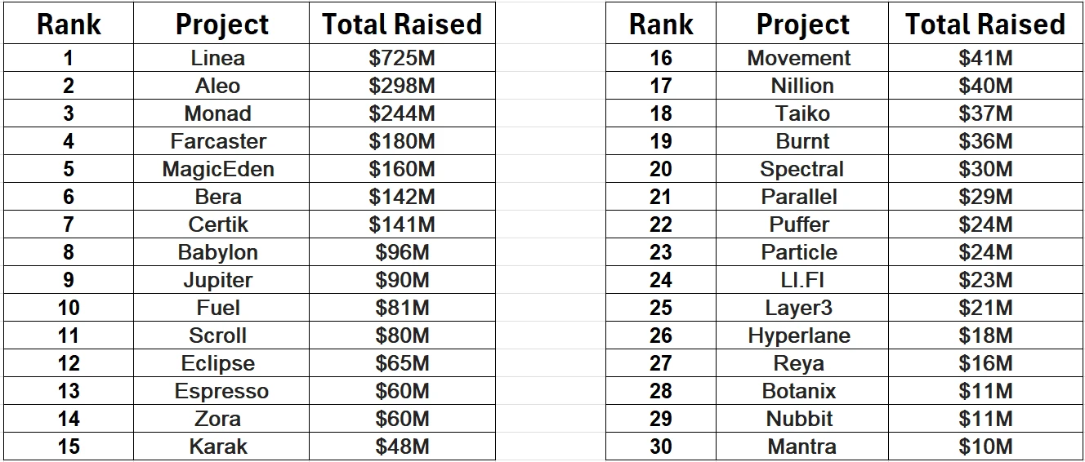1085x462 pixels.
Task: Select the Karak project cell
Action: tap(218, 447)
